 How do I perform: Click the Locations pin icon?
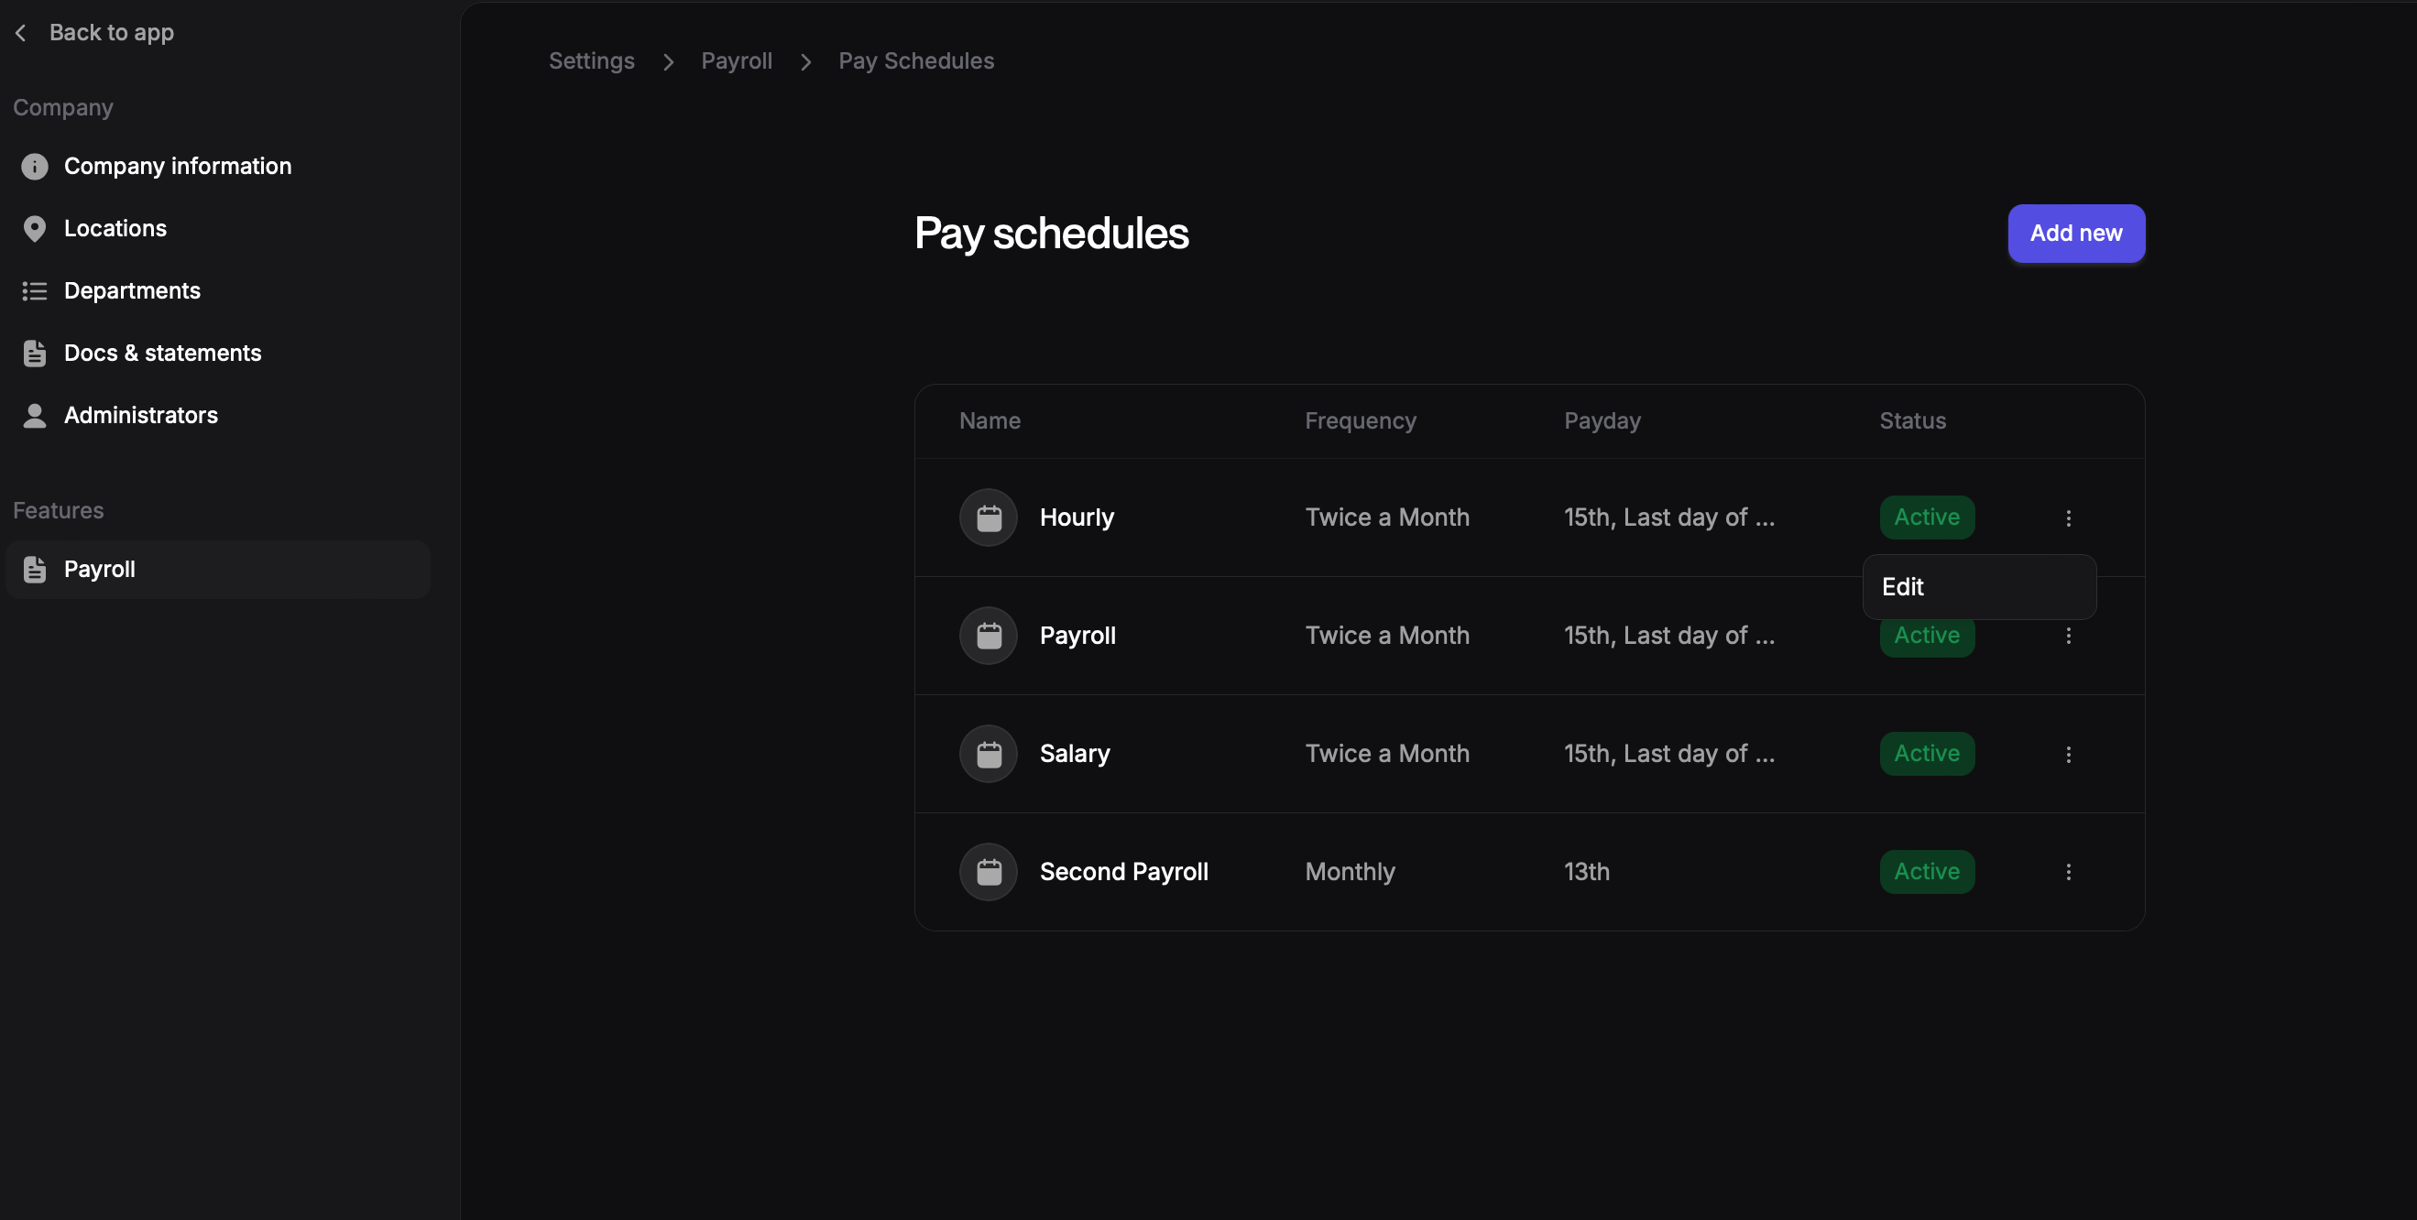(x=35, y=229)
